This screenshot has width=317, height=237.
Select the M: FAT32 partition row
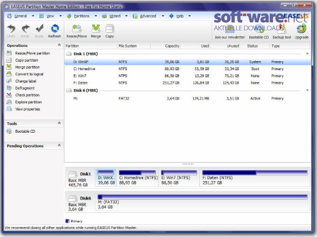(x=188, y=99)
